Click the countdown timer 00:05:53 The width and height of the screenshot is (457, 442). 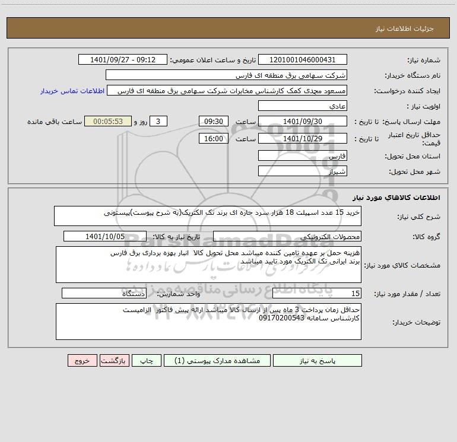click(x=108, y=121)
